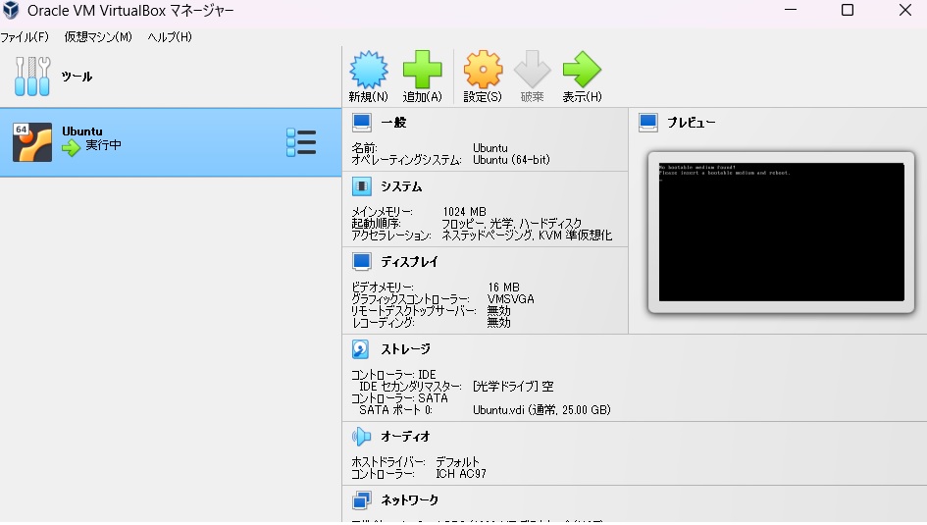The width and height of the screenshot is (927, 525).
Task: Click the 16 MB video memory value
Action: coord(503,288)
